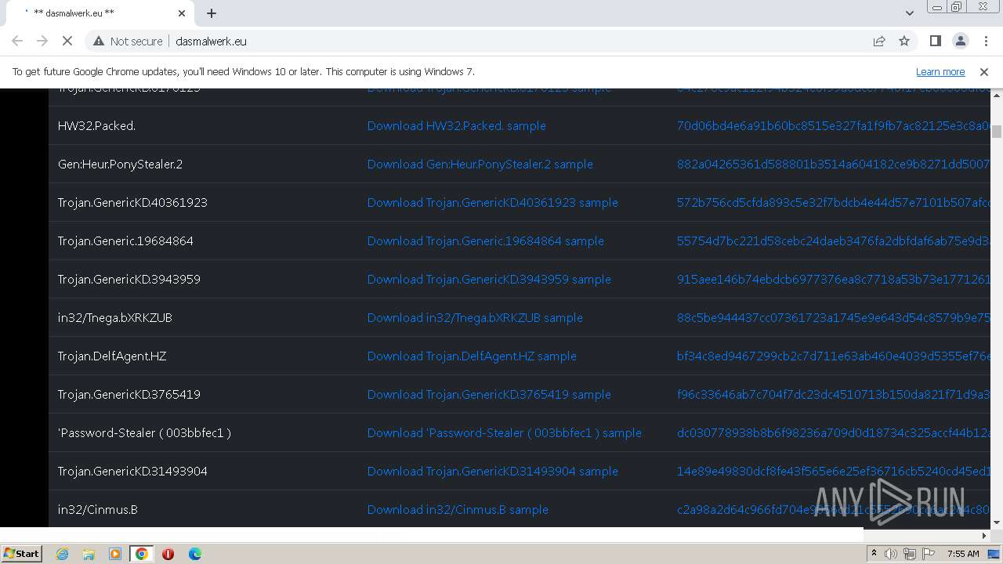This screenshot has width=1003, height=564.
Task: Download Trojan.DelfAgent.HZ sample link
Action: pyautogui.click(x=472, y=356)
